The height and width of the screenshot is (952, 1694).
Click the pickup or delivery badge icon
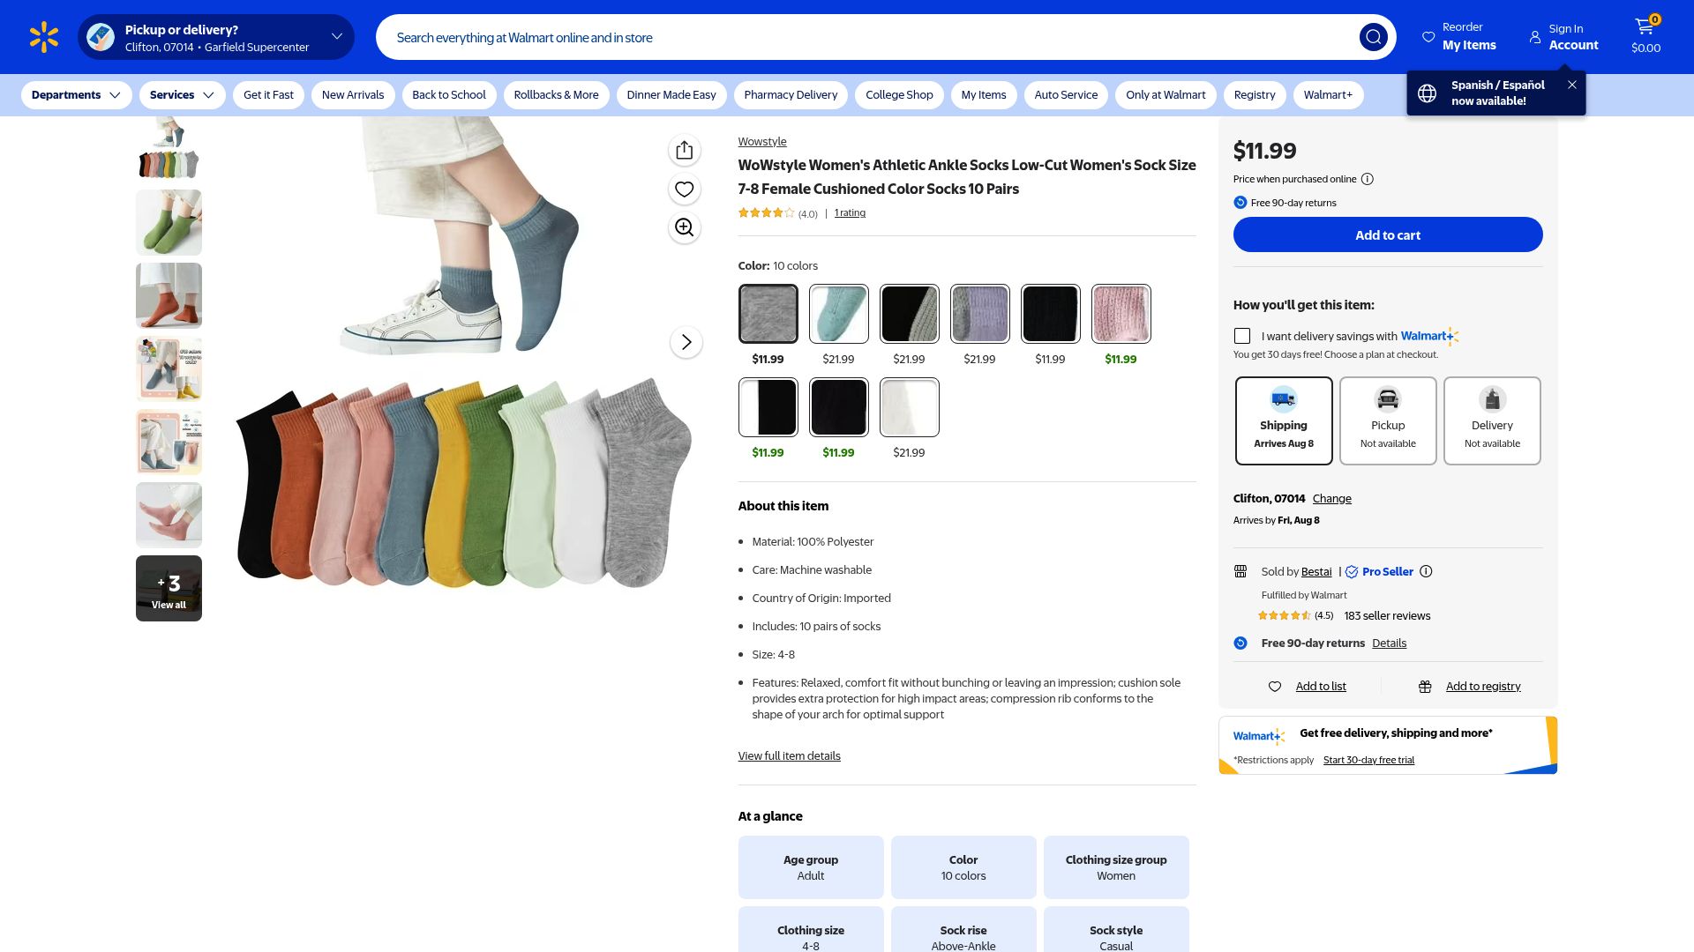tap(101, 37)
